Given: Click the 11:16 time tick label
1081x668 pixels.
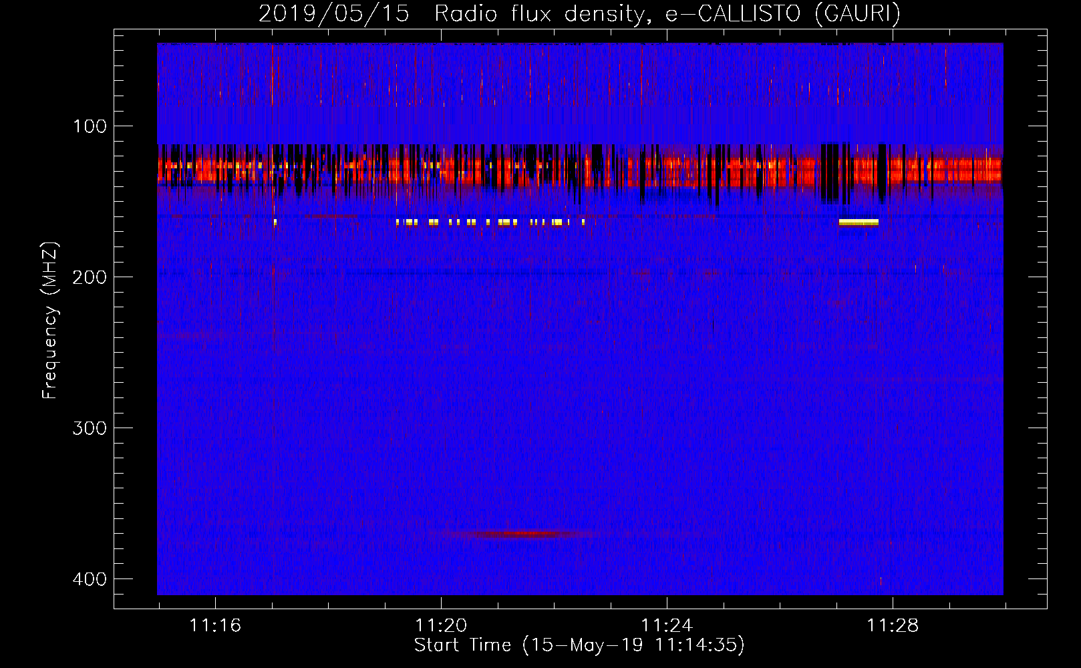Looking at the screenshot, I should [215, 626].
